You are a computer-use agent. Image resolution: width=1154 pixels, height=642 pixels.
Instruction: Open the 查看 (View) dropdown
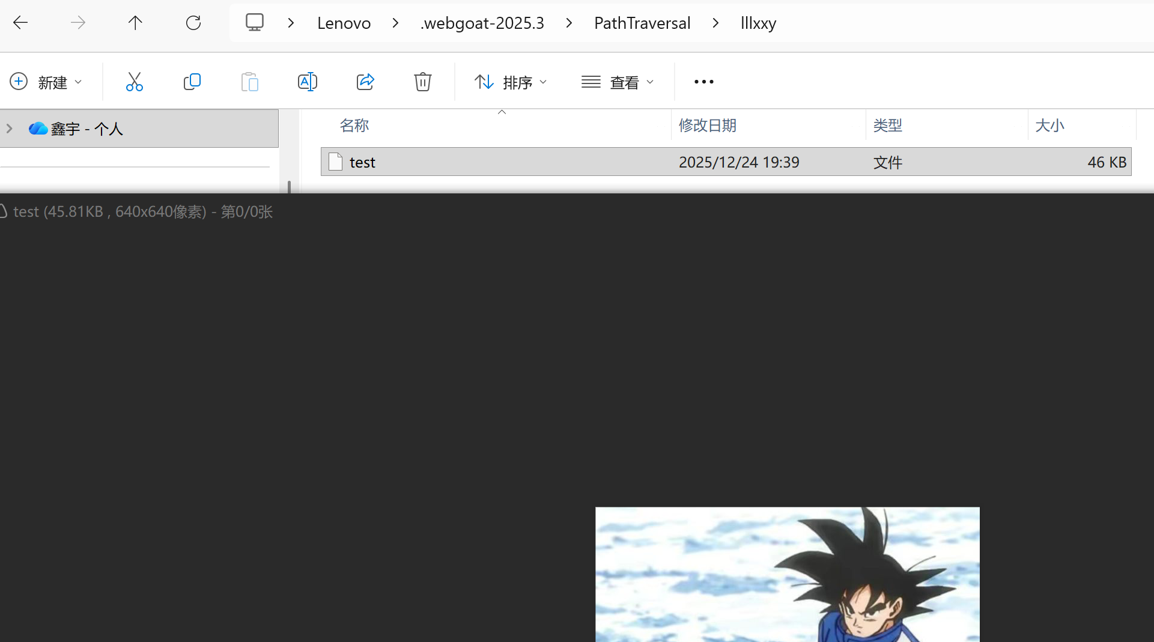coord(618,82)
